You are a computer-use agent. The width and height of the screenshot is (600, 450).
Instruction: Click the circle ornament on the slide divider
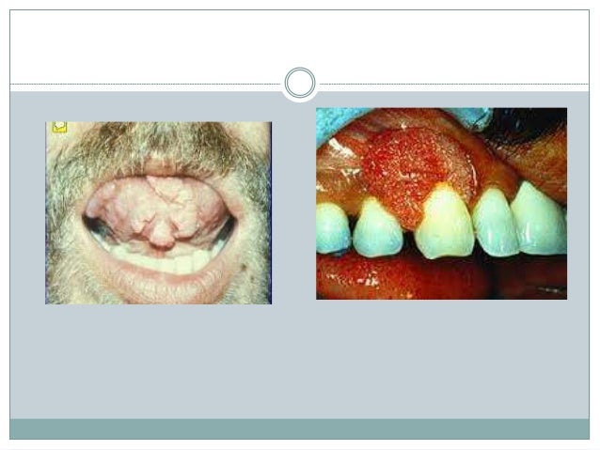pyautogui.click(x=300, y=83)
